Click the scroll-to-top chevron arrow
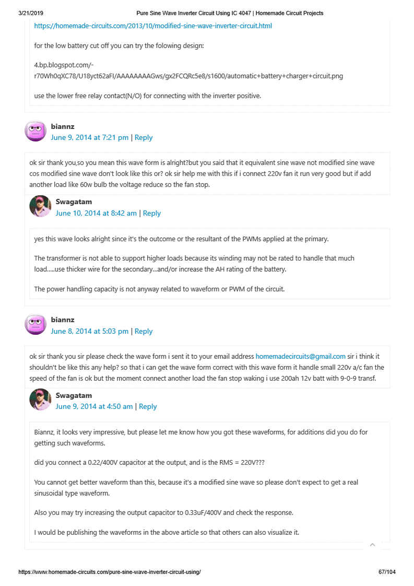 (x=372, y=545)
